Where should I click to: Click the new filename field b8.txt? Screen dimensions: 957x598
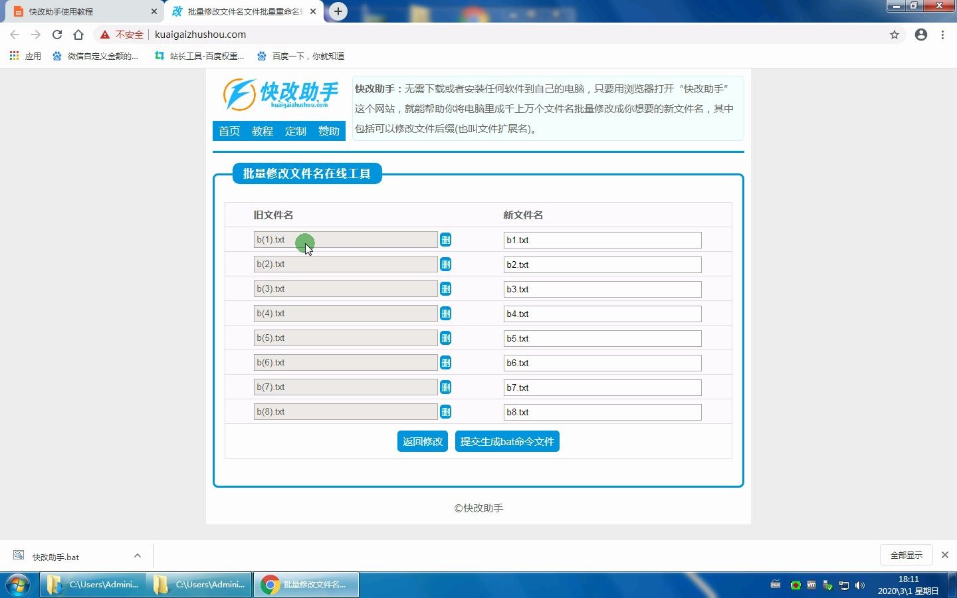(602, 412)
